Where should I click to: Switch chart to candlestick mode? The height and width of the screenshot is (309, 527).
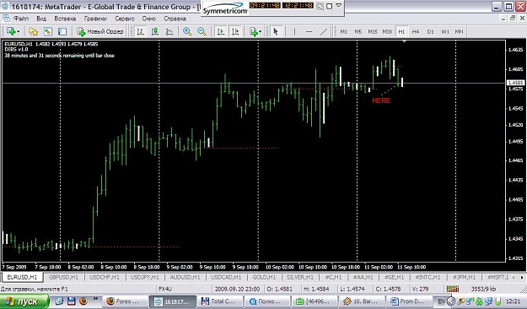154,31
